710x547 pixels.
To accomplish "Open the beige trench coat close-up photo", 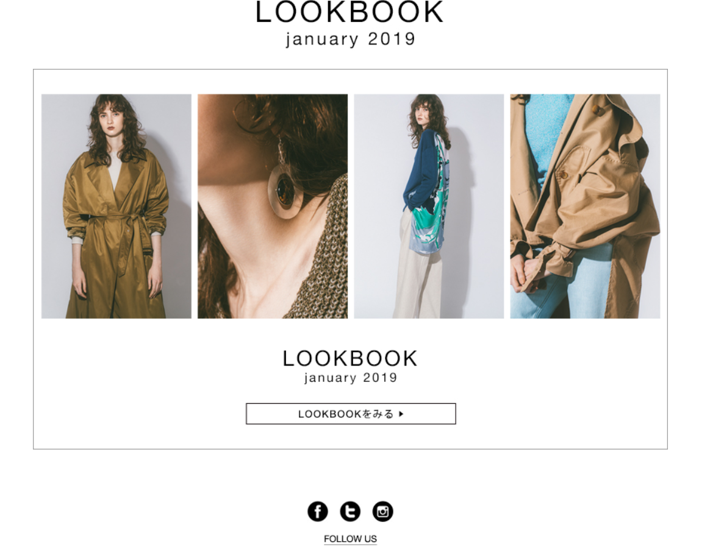I will (585, 206).
